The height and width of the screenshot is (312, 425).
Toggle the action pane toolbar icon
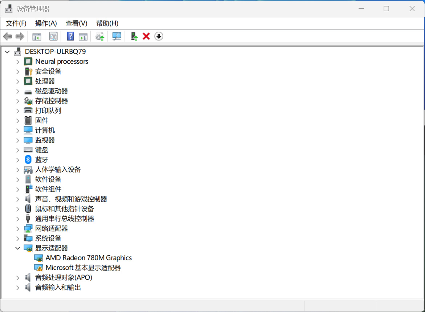[83, 36]
